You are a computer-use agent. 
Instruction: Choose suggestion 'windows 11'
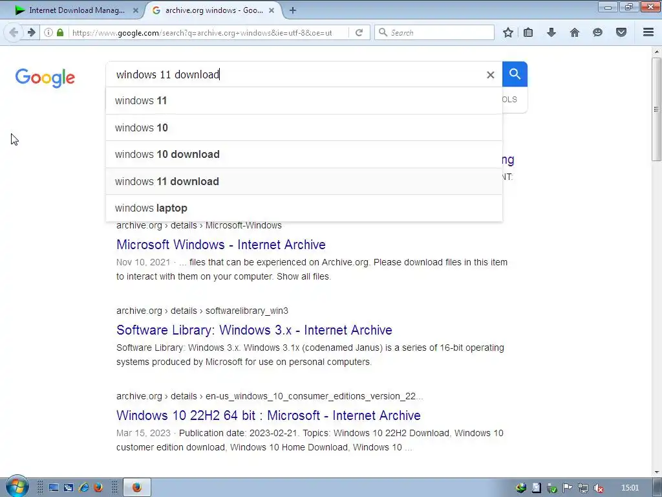point(304,100)
